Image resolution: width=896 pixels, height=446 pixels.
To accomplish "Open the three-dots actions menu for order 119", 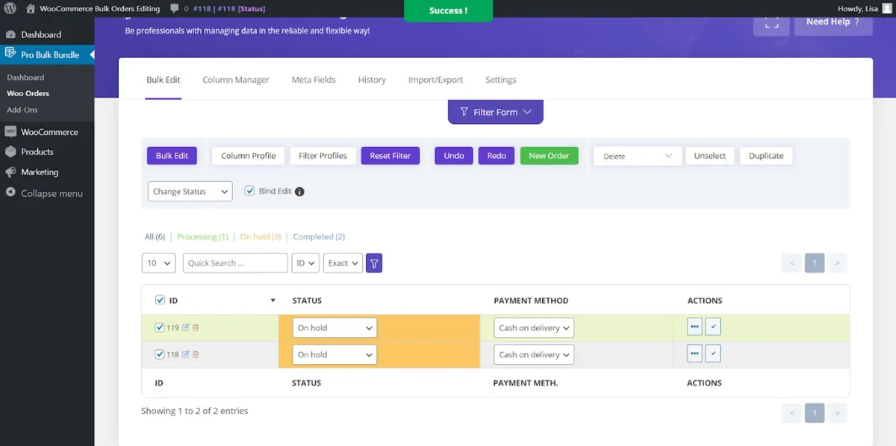I will 694,326.
